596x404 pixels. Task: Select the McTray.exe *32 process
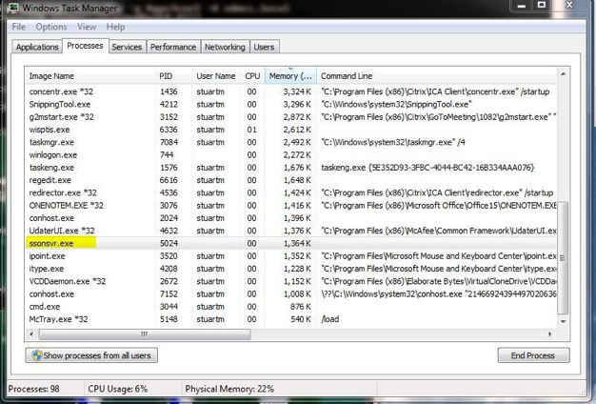(x=290, y=319)
